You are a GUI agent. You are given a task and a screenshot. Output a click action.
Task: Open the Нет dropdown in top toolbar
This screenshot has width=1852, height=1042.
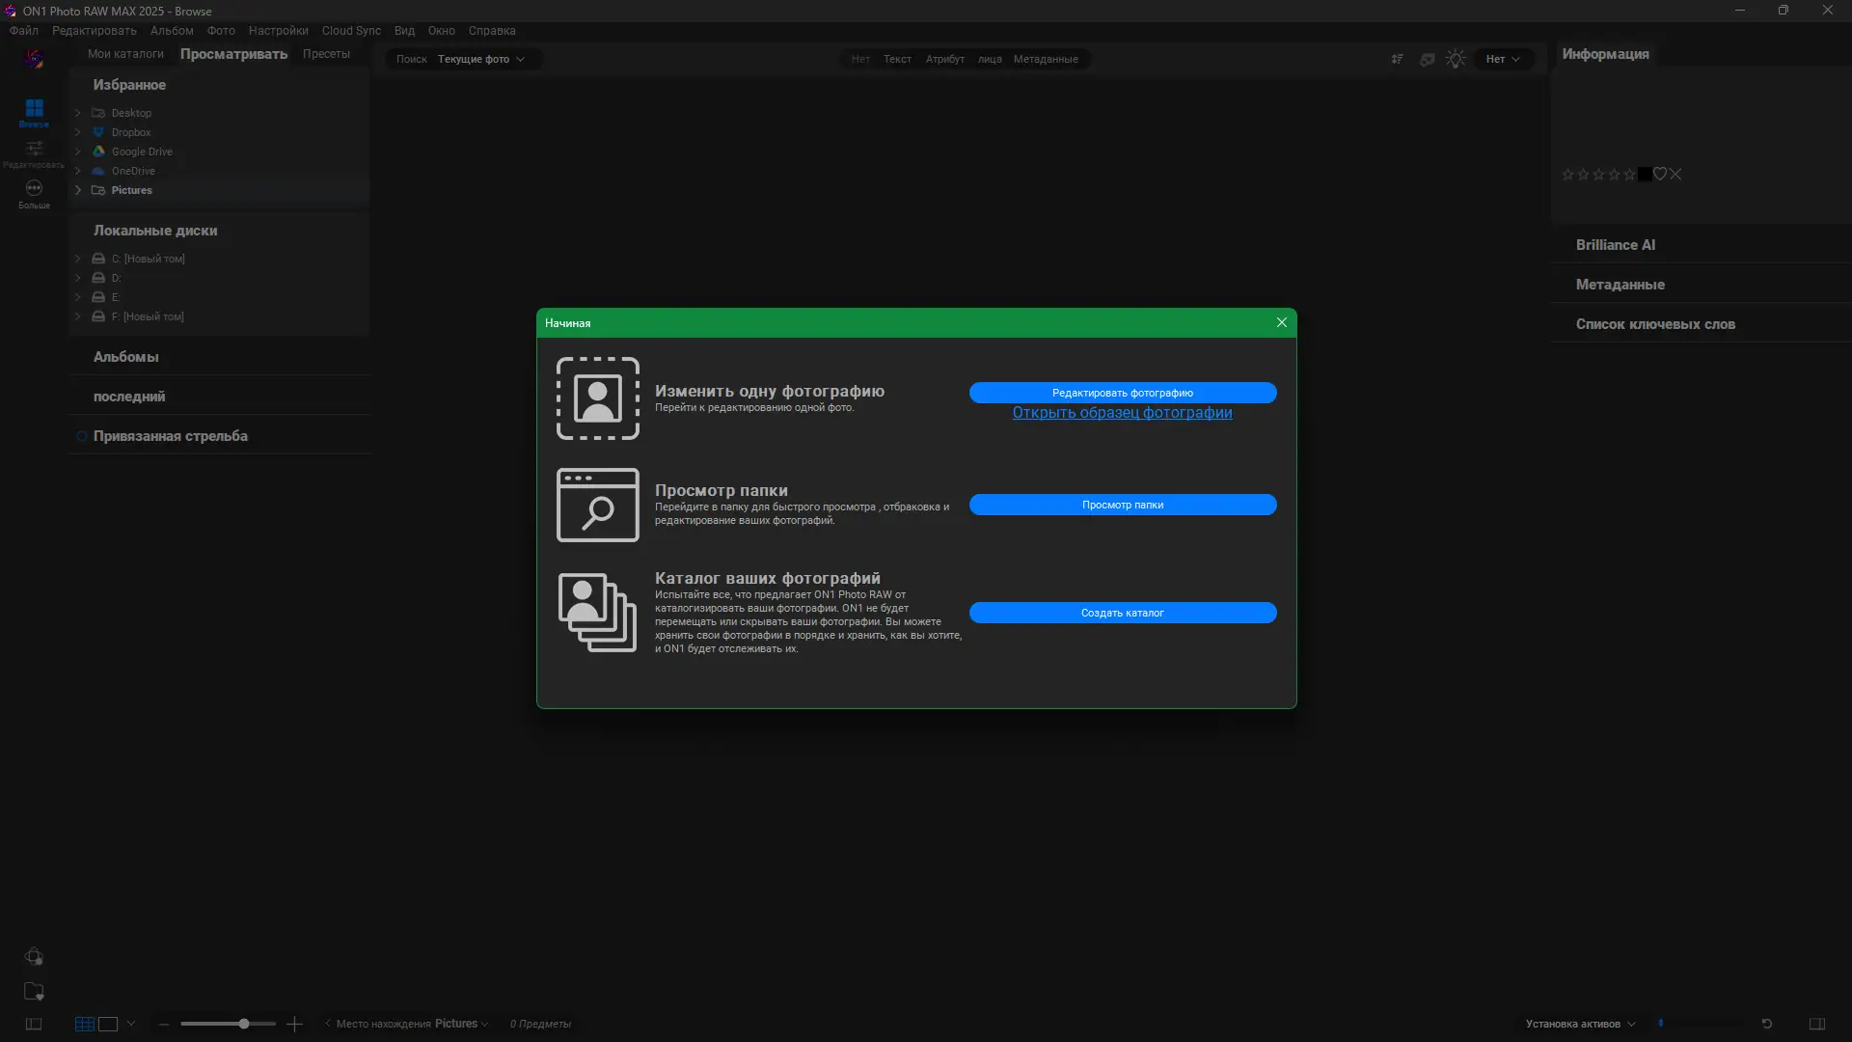1502,59
